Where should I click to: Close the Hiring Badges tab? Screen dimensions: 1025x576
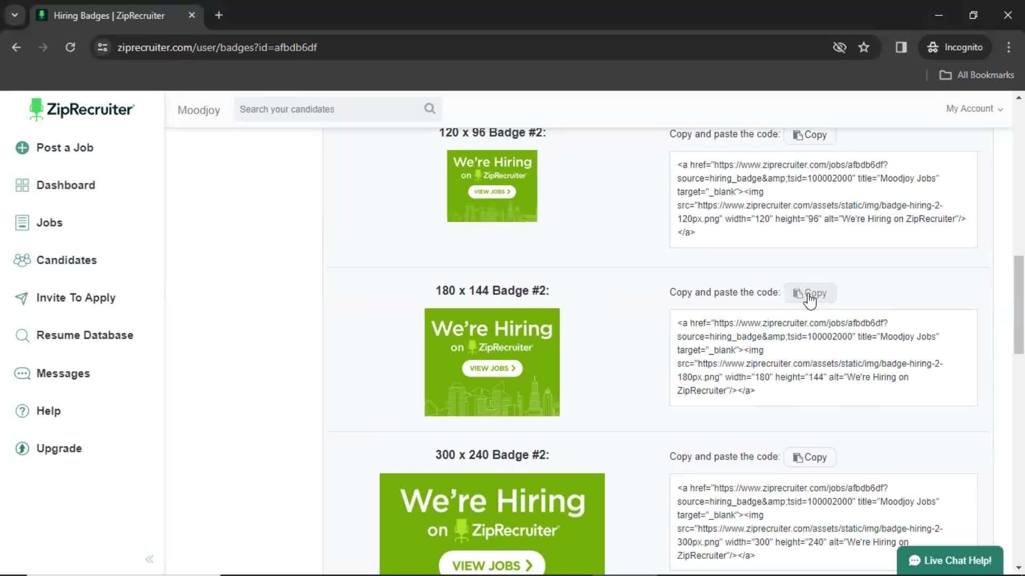click(x=192, y=15)
